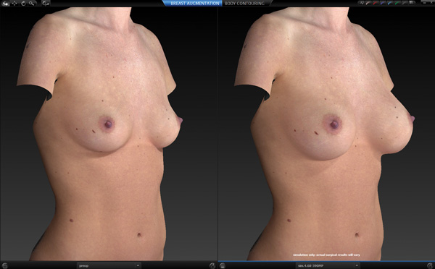Click the gray stroke color button

click(x=405, y=3)
